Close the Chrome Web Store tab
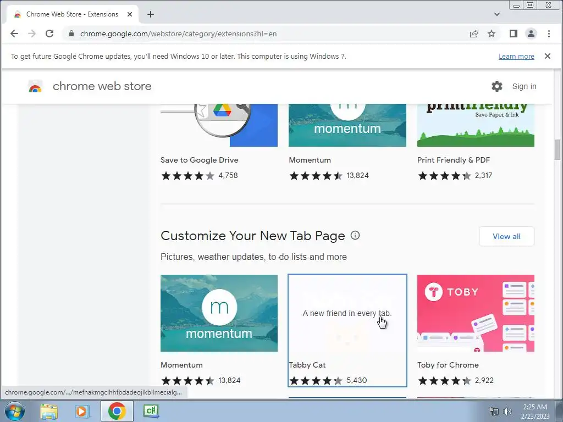 [130, 14]
